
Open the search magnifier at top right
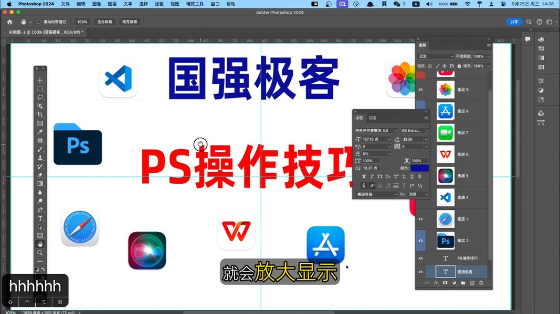pyautogui.click(x=529, y=21)
